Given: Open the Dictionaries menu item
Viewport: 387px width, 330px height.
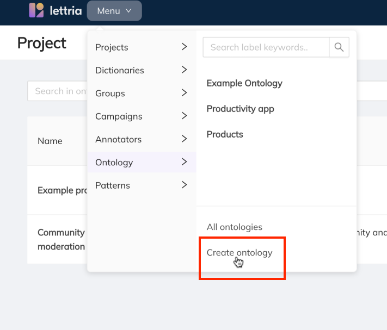Looking at the screenshot, I should (x=142, y=70).
